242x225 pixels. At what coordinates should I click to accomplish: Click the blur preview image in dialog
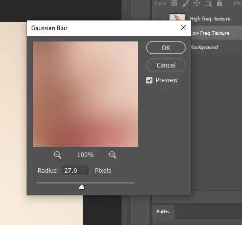click(x=85, y=94)
